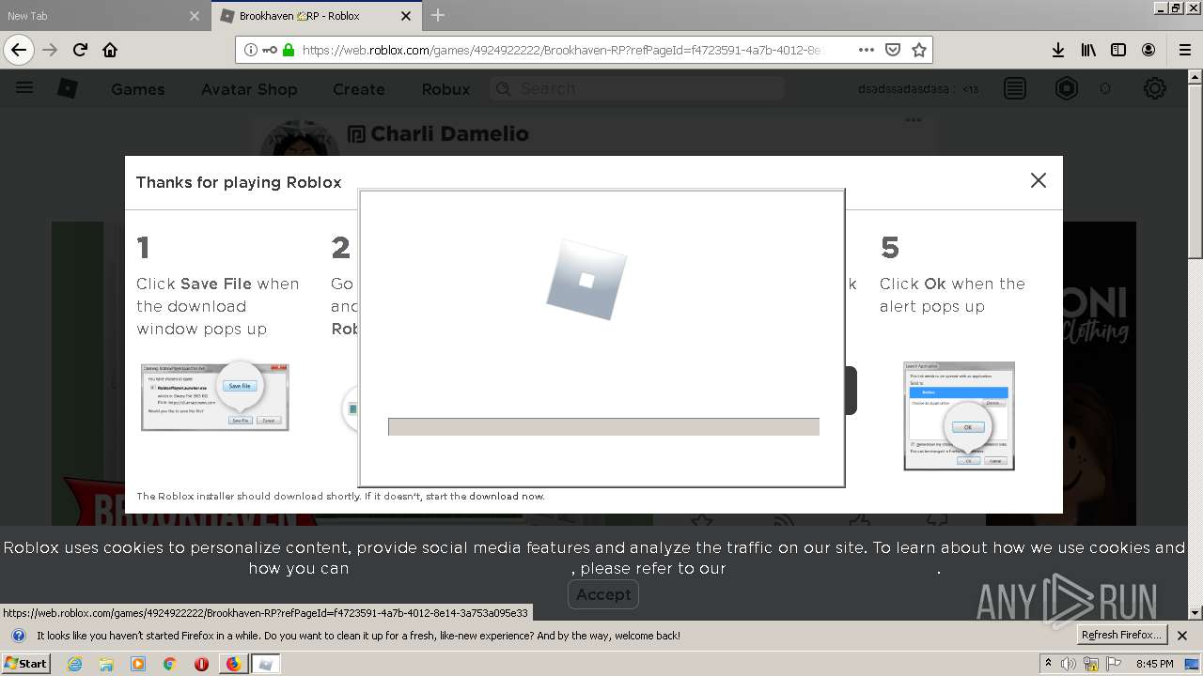Click the Save File step thumbnail
This screenshot has height=676, width=1203.
(x=214, y=396)
